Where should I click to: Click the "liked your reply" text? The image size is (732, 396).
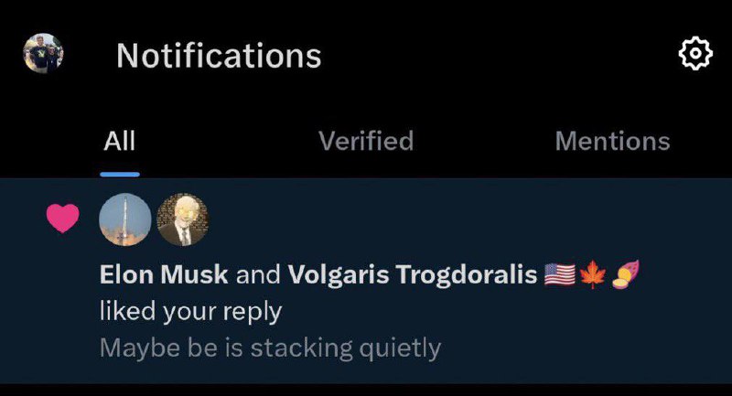click(x=190, y=311)
